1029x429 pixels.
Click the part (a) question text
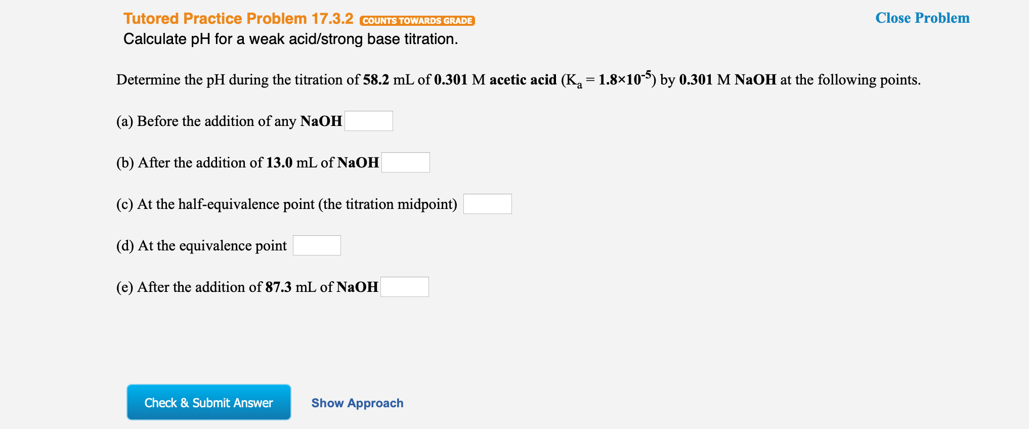point(230,121)
